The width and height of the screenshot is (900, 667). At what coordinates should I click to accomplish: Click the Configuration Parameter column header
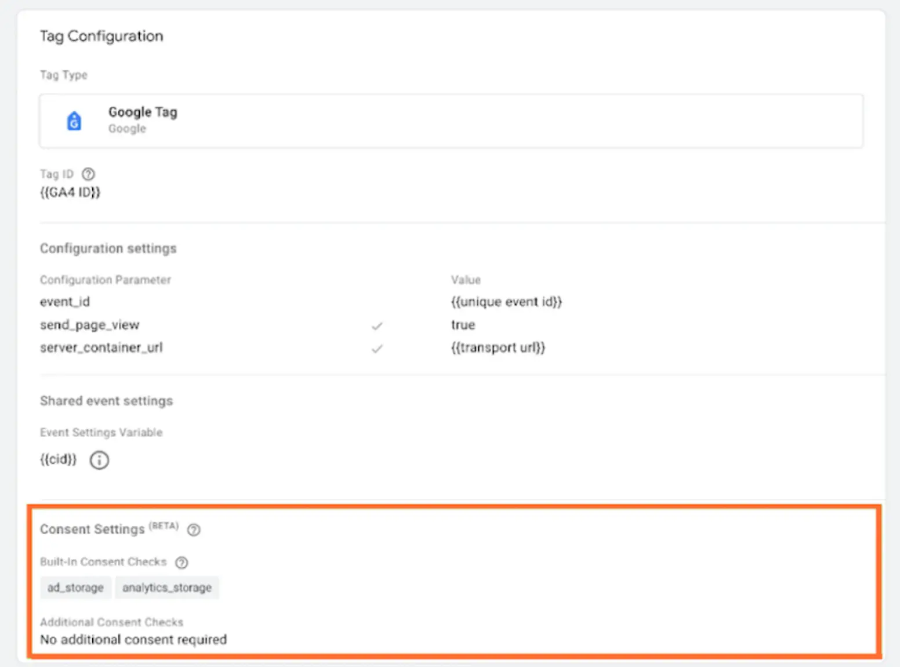coord(106,280)
